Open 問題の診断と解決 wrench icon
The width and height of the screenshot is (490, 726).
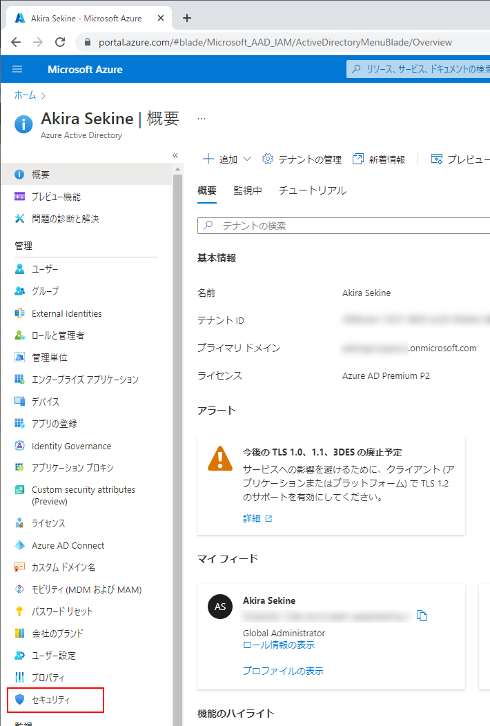tap(19, 219)
